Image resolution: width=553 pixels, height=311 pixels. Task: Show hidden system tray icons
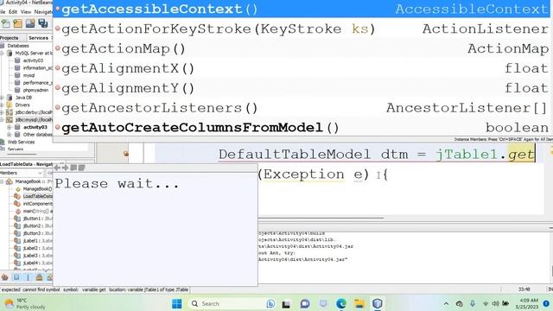coord(446,303)
